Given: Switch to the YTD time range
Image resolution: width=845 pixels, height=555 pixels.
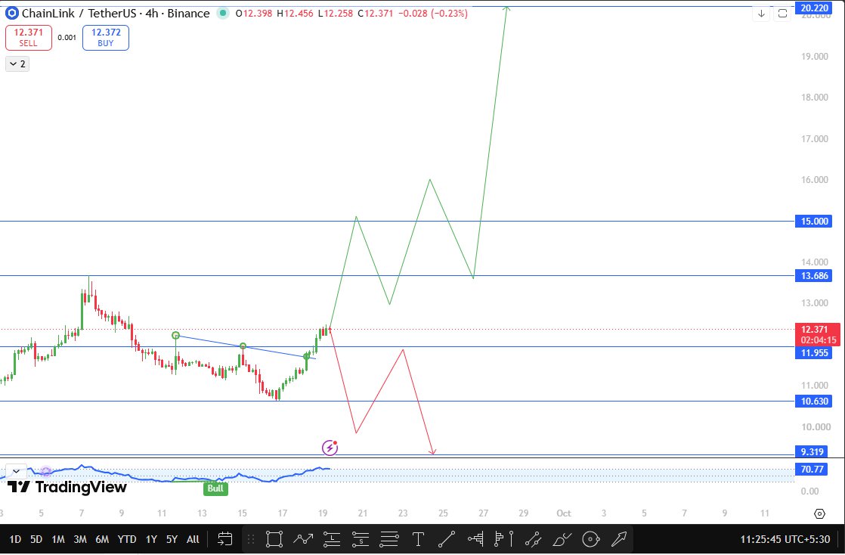Looking at the screenshot, I should coord(127,539).
